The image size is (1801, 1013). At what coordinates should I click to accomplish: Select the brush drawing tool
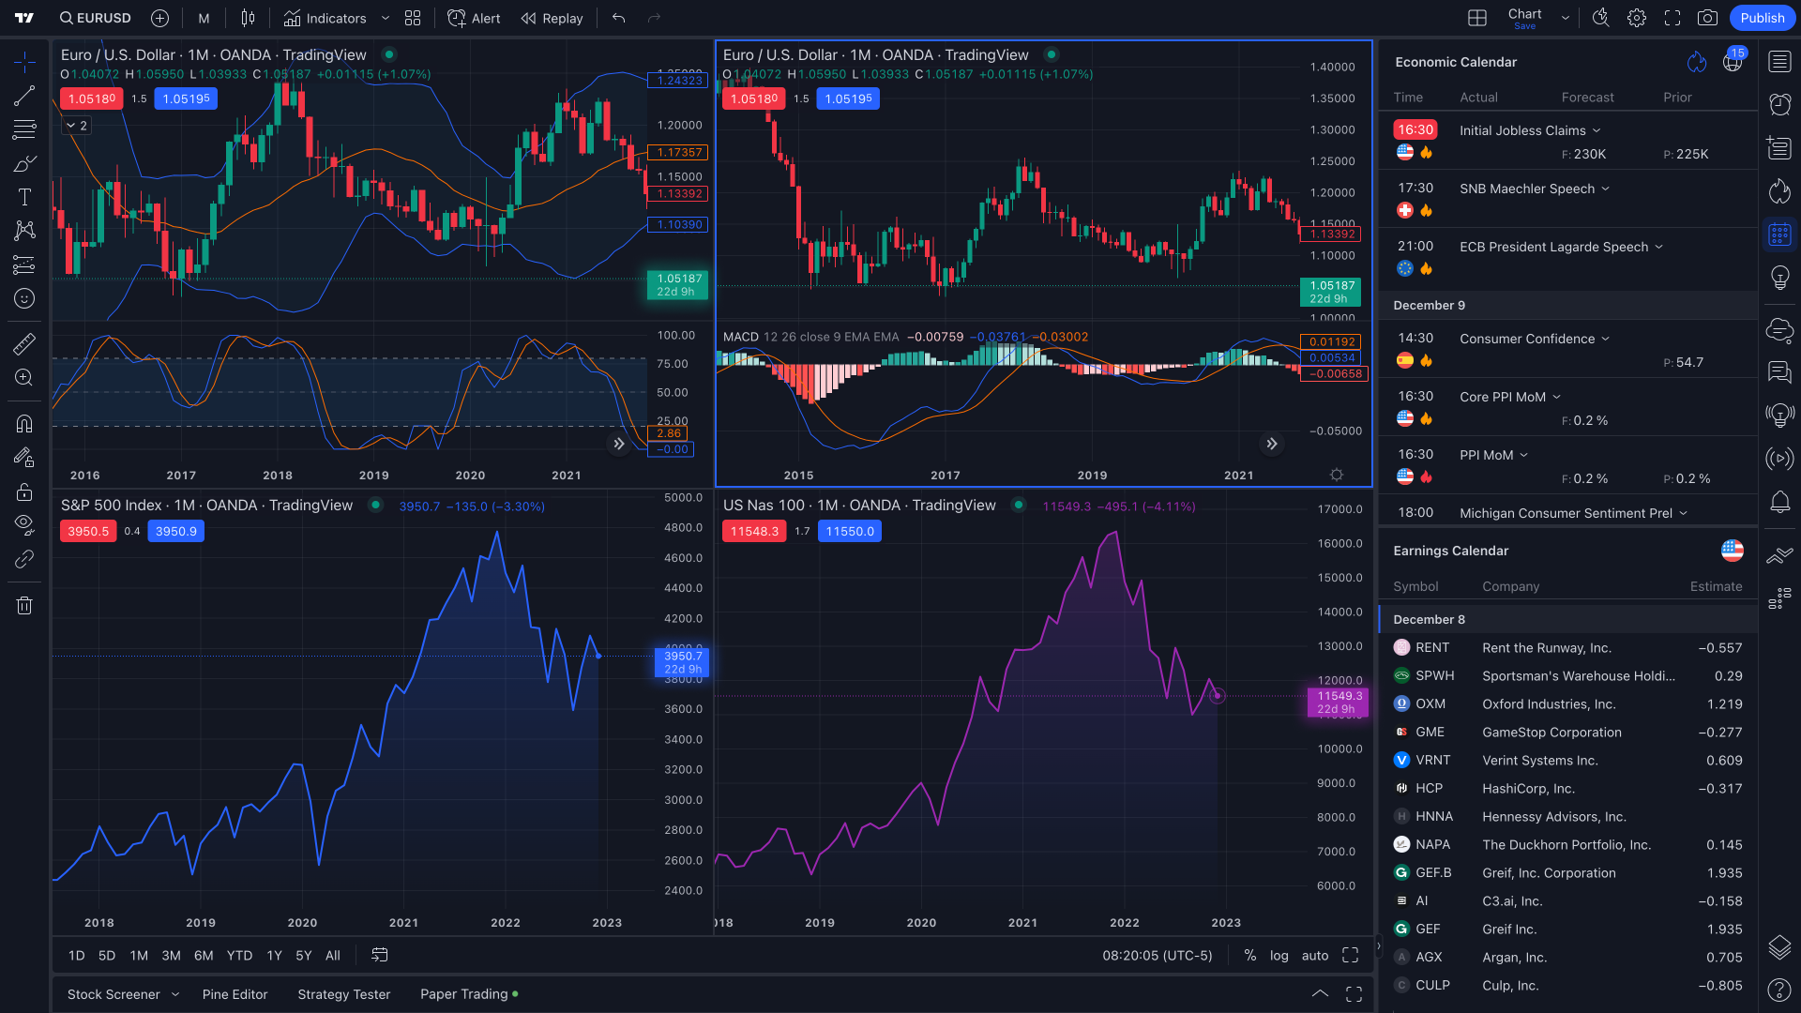(x=24, y=162)
